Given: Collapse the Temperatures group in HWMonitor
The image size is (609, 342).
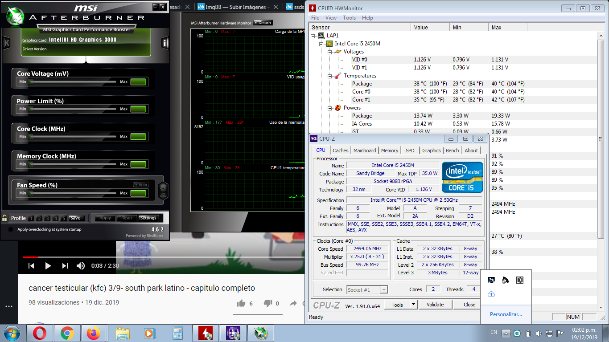Looking at the screenshot, I should tap(330, 76).
